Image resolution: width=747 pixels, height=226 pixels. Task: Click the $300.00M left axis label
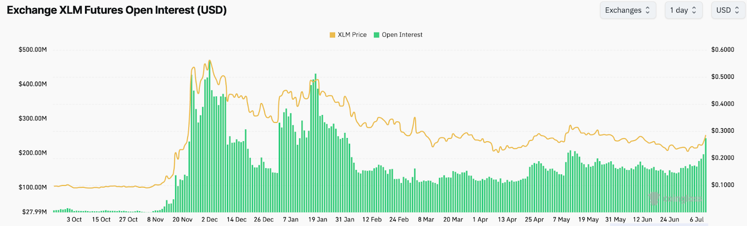pos(33,119)
